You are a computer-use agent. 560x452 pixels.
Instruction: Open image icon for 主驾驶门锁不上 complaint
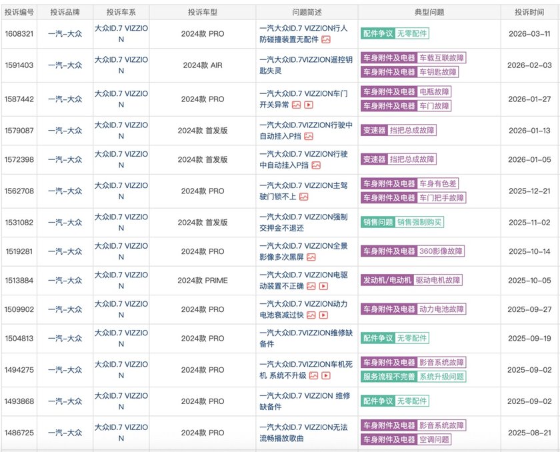[304, 197]
